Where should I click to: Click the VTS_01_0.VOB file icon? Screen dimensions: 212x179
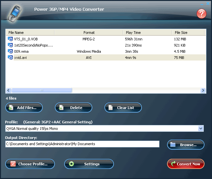[x=10, y=39]
